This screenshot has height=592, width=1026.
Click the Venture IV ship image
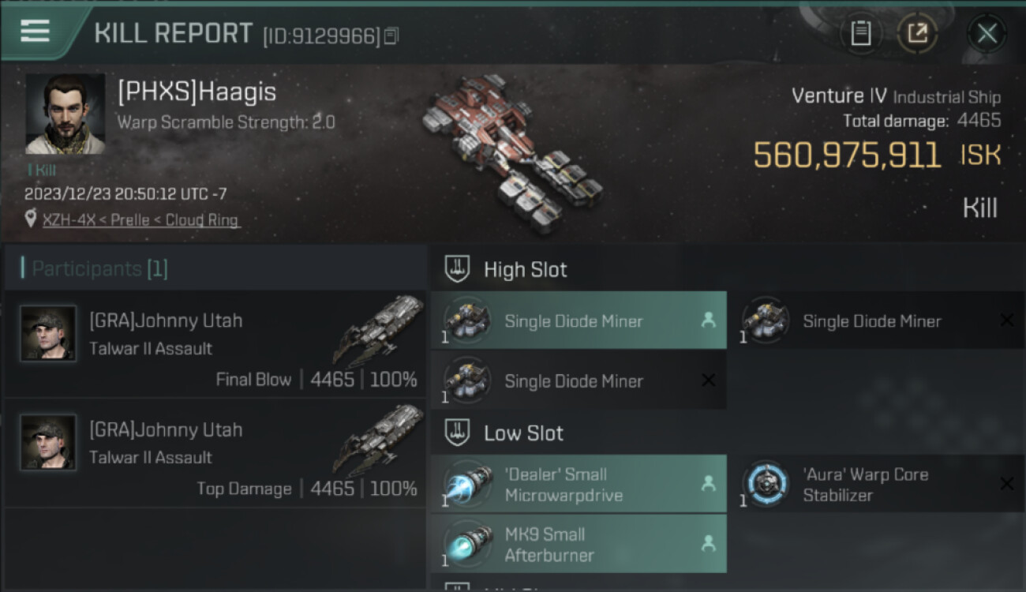coord(511,152)
